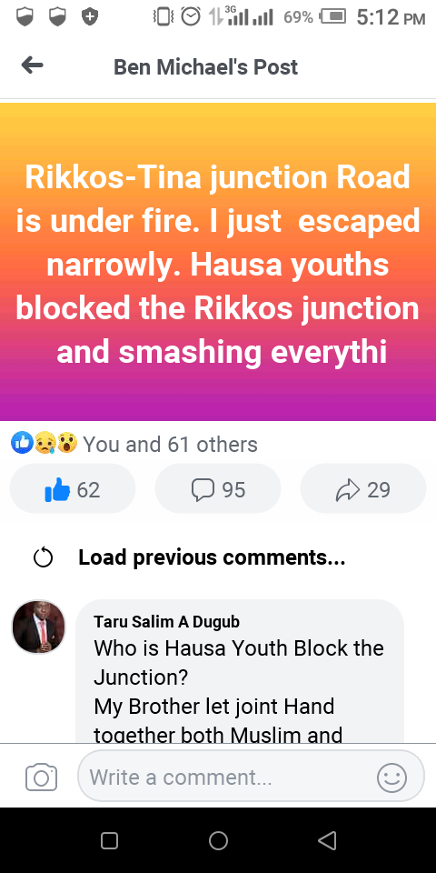Tap the surprised wow reaction emoji
The width and height of the screenshot is (436, 873).
pos(66,443)
